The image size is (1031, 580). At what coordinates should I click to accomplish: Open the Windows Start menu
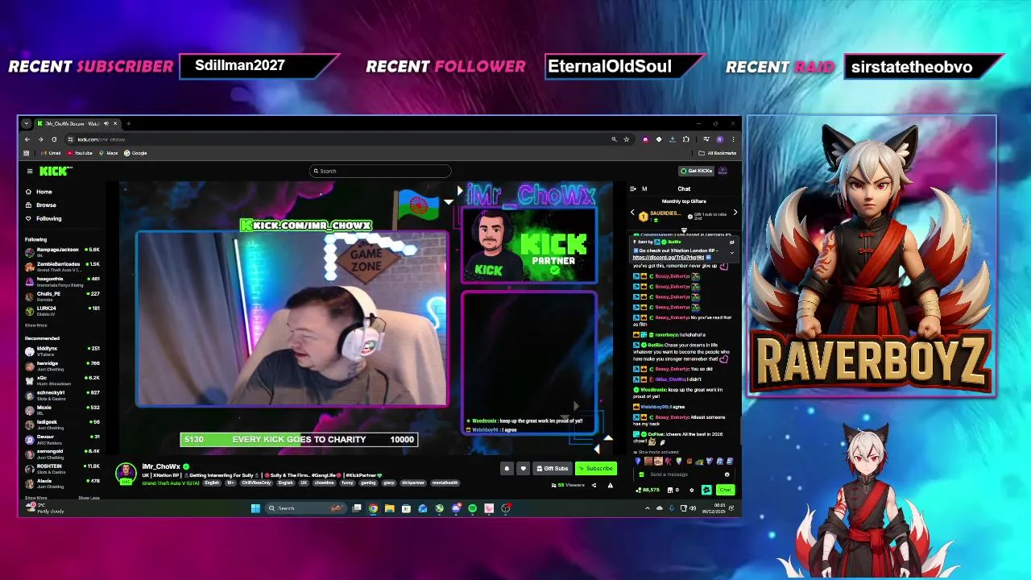[x=255, y=508]
